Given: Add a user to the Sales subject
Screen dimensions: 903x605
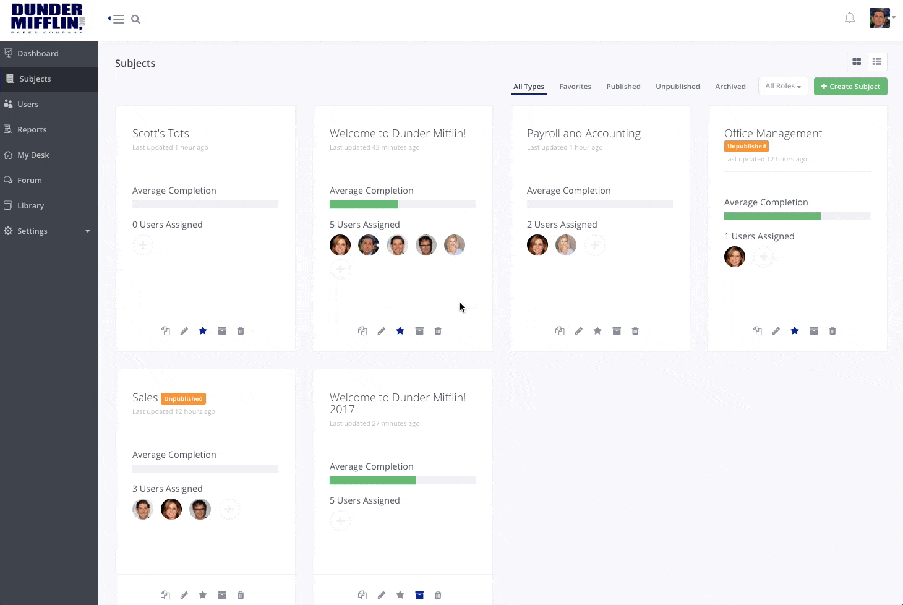Looking at the screenshot, I should (x=228, y=509).
